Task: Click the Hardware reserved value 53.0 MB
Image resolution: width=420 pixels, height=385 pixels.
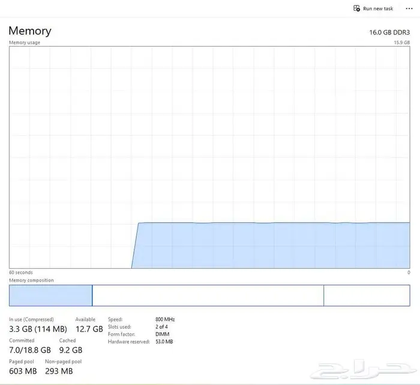Action: click(x=164, y=341)
